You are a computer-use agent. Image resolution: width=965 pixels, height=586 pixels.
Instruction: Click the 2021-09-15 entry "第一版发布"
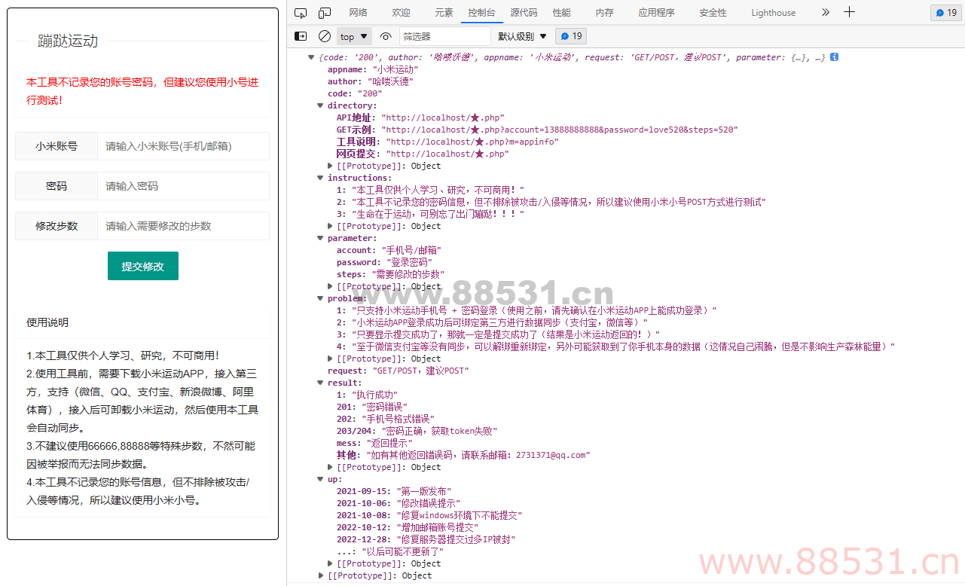(x=423, y=491)
